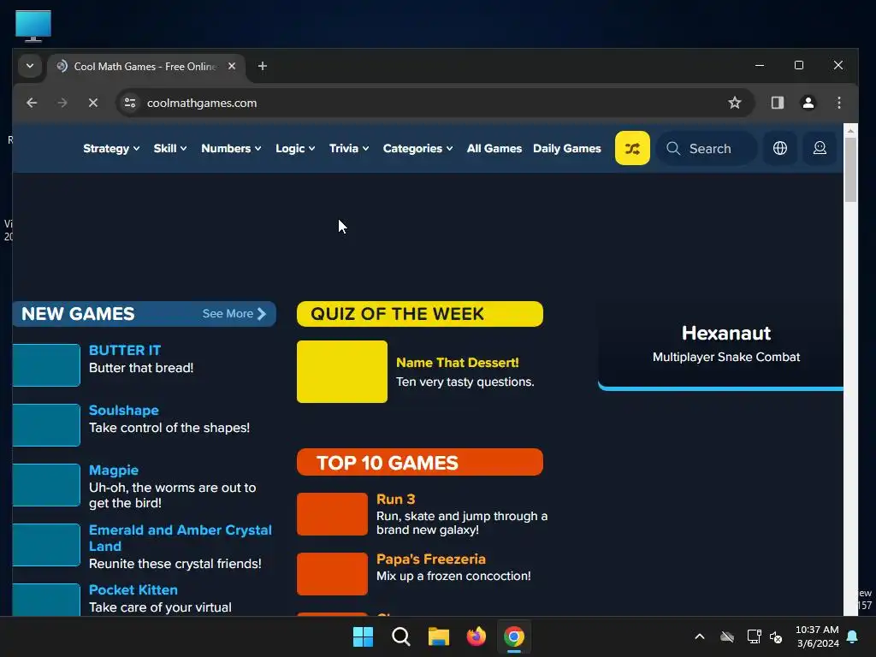Expand the Logic menu
876x657 pixels.
click(x=295, y=149)
